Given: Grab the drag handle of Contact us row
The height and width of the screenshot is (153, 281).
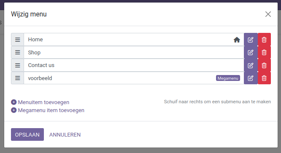Looking at the screenshot, I should click(17, 65).
